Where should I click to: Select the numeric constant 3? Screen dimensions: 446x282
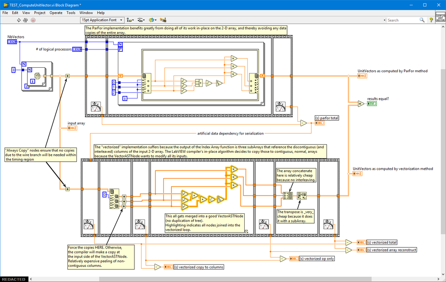pyautogui.click(x=13, y=70)
